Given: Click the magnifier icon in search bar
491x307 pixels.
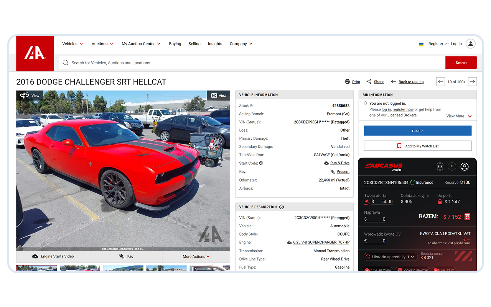Looking at the screenshot, I should pos(66,63).
